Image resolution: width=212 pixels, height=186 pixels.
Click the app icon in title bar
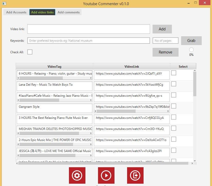click(4, 4)
